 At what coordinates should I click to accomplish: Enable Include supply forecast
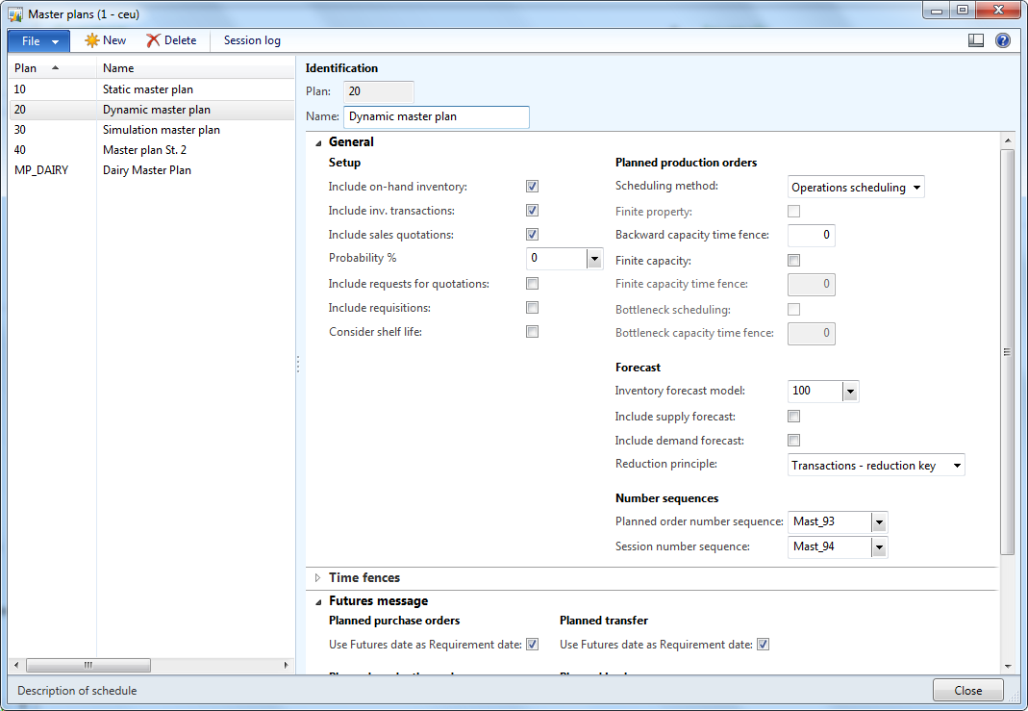pyautogui.click(x=793, y=416)
